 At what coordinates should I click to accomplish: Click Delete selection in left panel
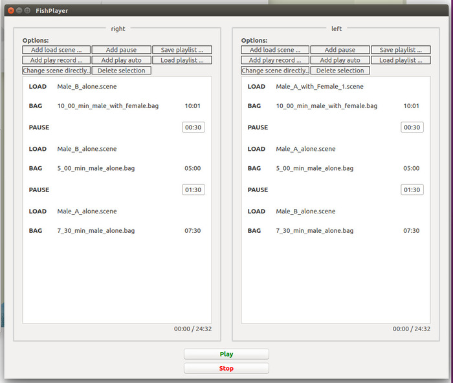tap(340, 71)
